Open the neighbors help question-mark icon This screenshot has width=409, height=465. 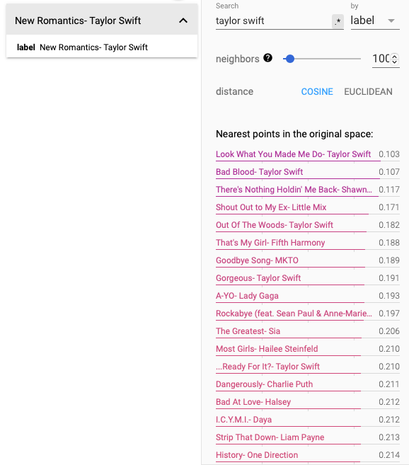267,58
